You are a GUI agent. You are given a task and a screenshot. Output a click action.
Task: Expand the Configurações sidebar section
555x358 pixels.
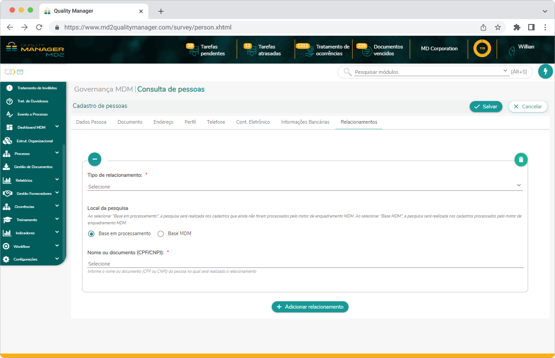click(57, 259)
